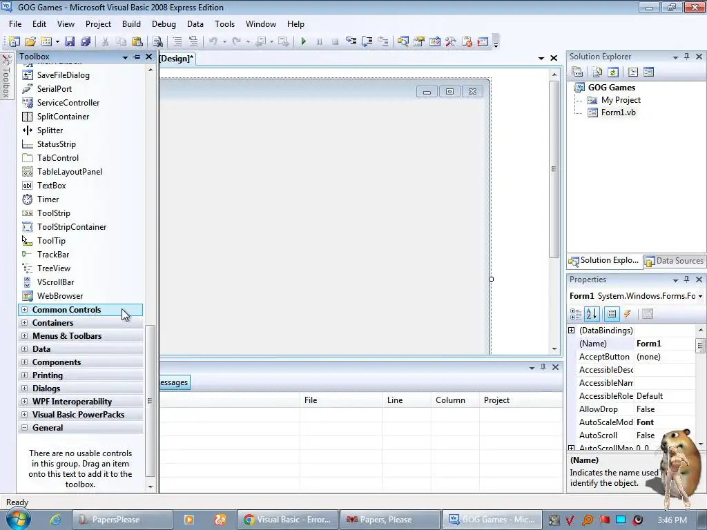The height and width of the screenshot is (530, 707).
Task: Open the Object Browser toolbar icon
Action: pyautogui.click(x=435, y=41)
